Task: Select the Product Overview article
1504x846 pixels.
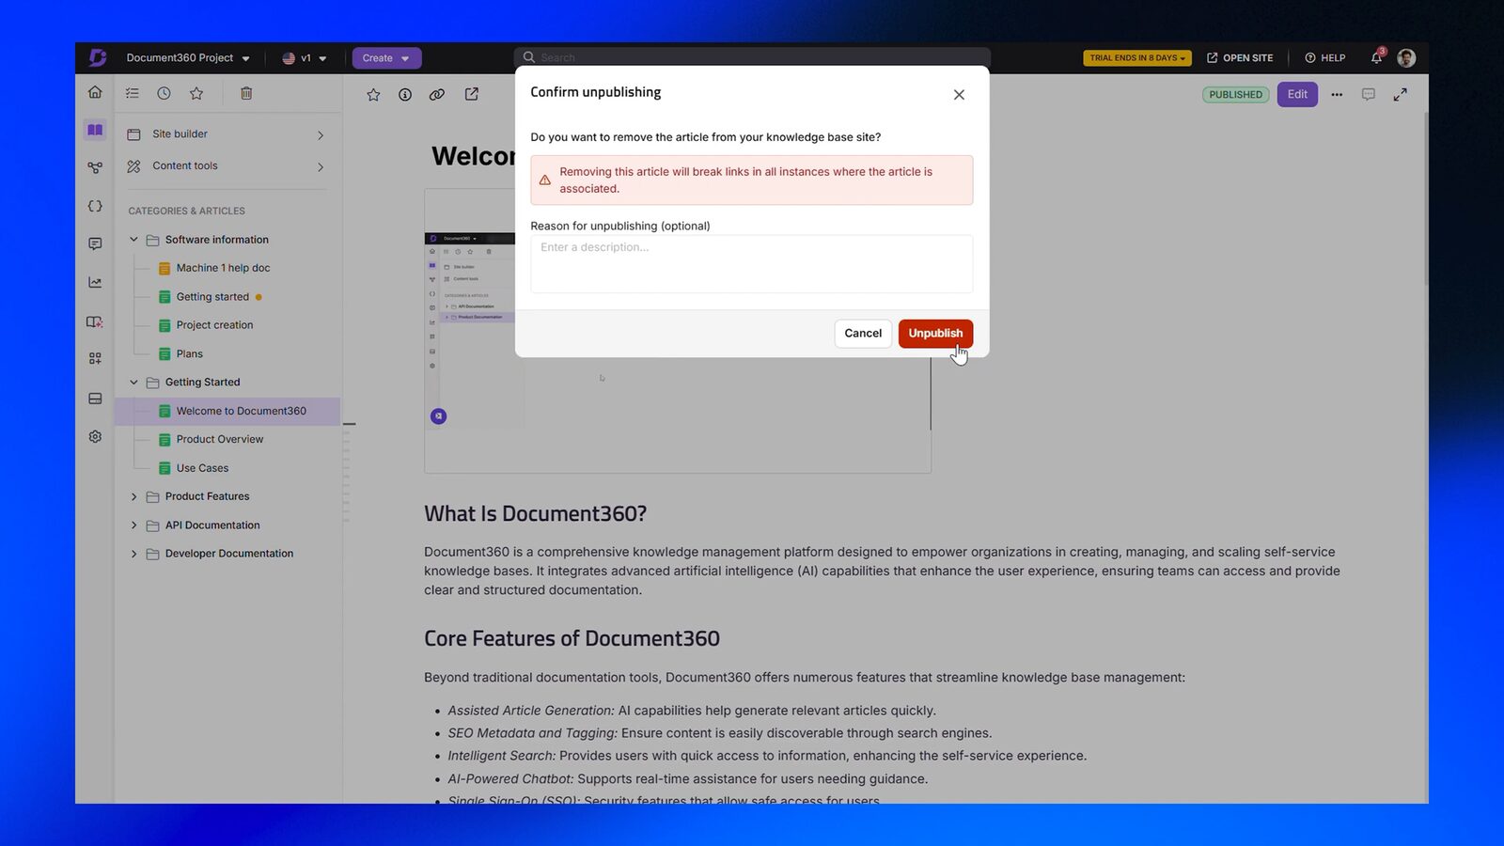Action: pos(219,439)
